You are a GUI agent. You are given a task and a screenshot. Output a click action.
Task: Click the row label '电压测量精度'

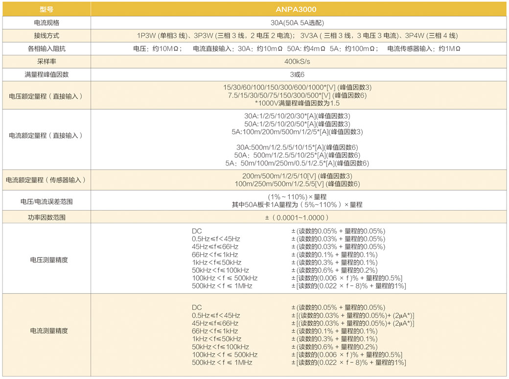click(x=48, y=260)
